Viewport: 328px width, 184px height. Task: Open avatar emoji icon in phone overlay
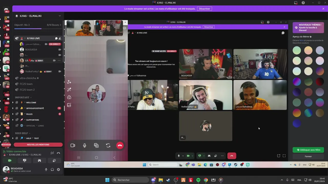(69, 97)
